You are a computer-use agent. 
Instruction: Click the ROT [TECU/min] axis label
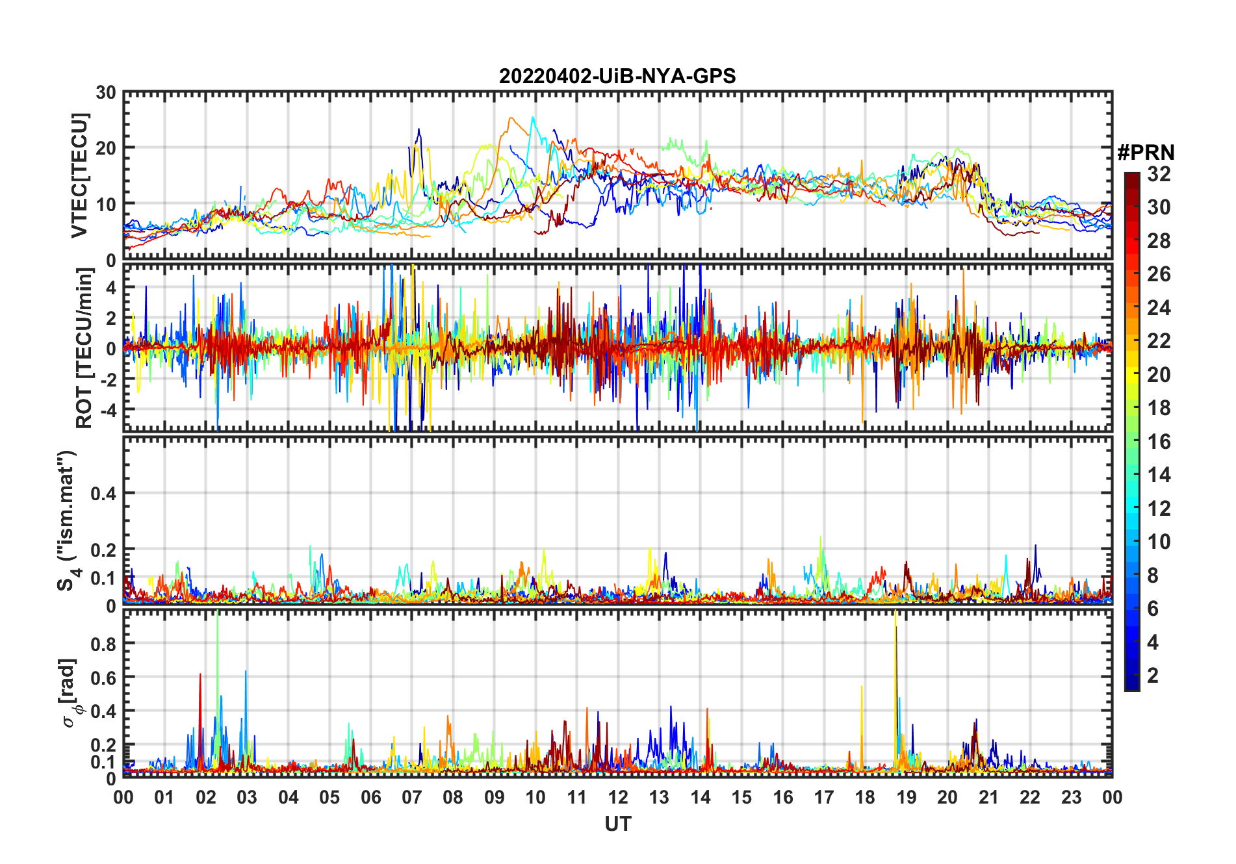pyautogui.click(x=84, y=348)
